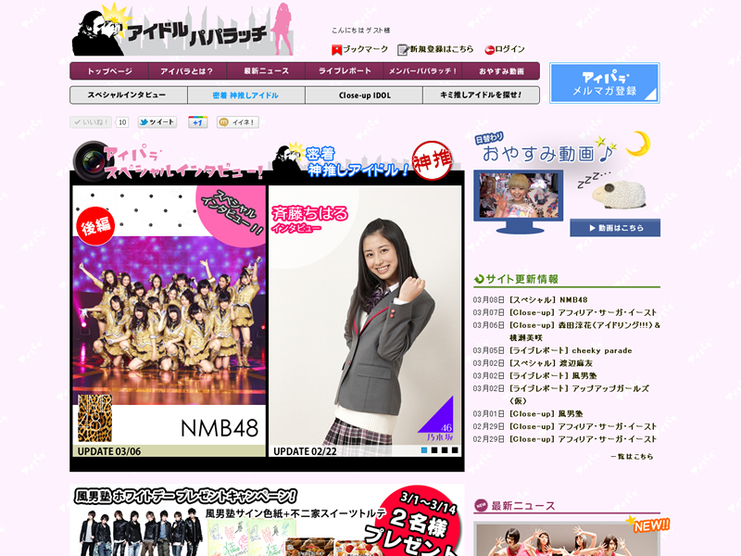Open the トップページ menu item

click(110, 71)
